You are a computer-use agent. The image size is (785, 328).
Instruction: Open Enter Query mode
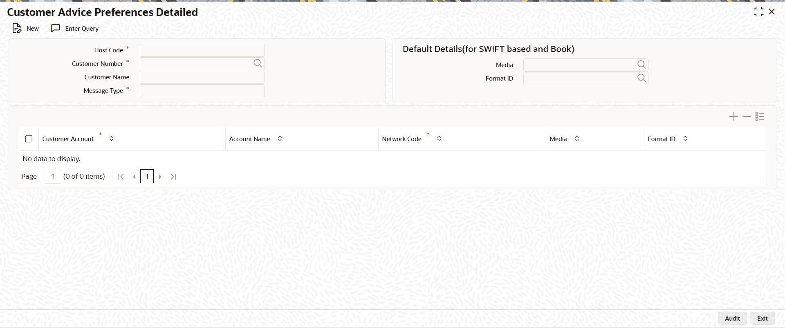[x=75, y=29]
